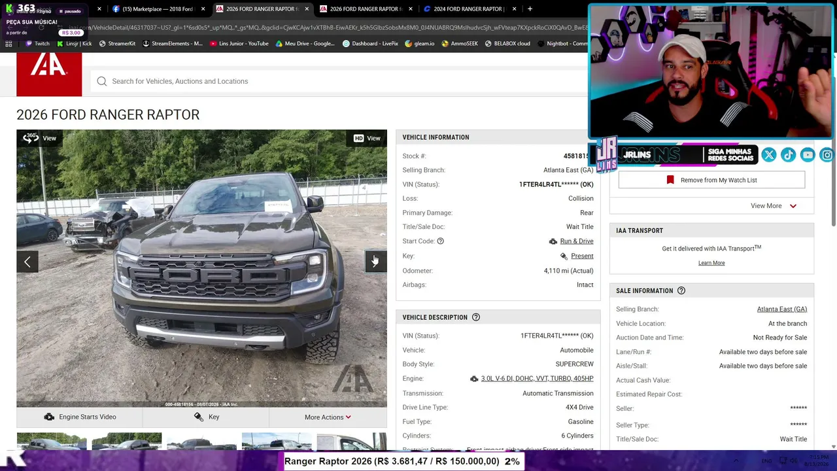Viewport: 837px width, 471px height.
Task: Click the Key photo button
Action: 206,417
